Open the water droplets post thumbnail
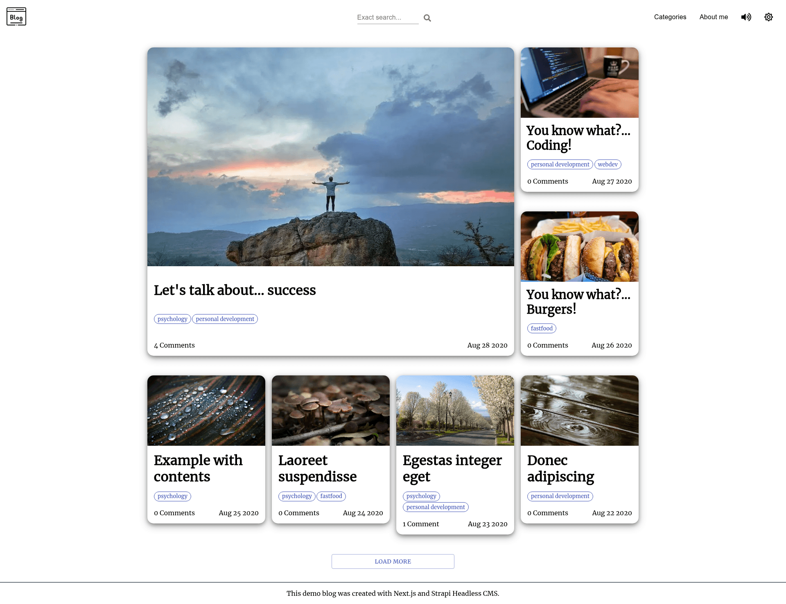 coord(206,411)
